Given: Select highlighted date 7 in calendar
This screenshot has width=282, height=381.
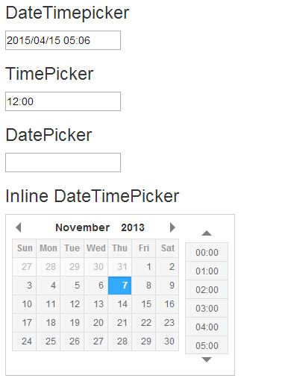Looking at the screenshot, I should pos(120,286).
